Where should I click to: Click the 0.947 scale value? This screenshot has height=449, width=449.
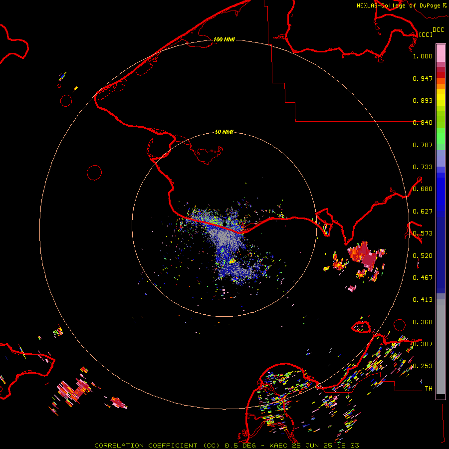[x=423, y=78]
